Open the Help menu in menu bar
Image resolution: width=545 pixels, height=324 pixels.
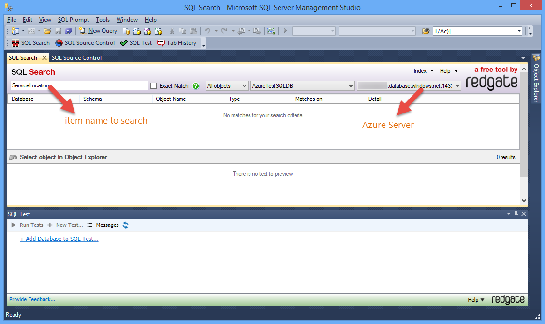pos(150,20)
